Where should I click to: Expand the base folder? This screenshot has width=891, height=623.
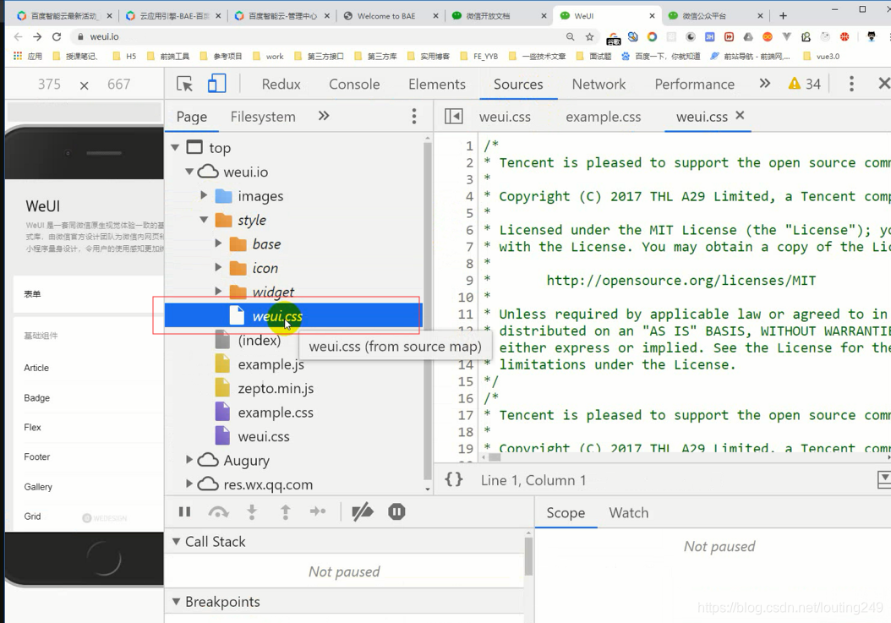click(218, 243)
